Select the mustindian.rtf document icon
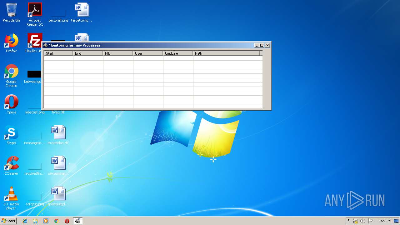 tap(58, 135)
